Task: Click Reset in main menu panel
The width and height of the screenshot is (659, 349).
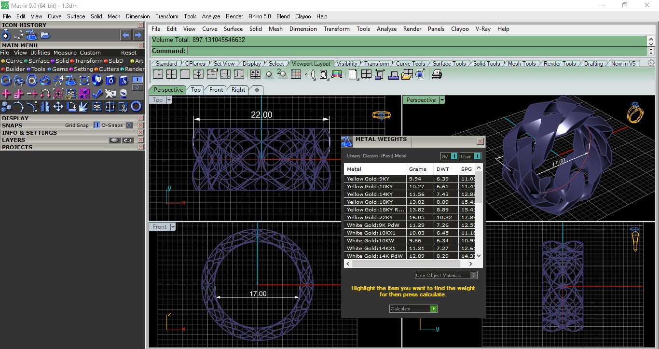Action: [x=129, y=53]
